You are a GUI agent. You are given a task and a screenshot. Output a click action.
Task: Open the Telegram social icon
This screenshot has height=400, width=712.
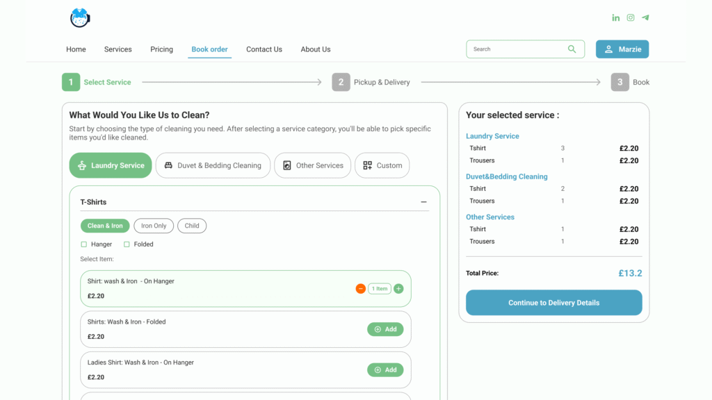[x=645, y=18]
